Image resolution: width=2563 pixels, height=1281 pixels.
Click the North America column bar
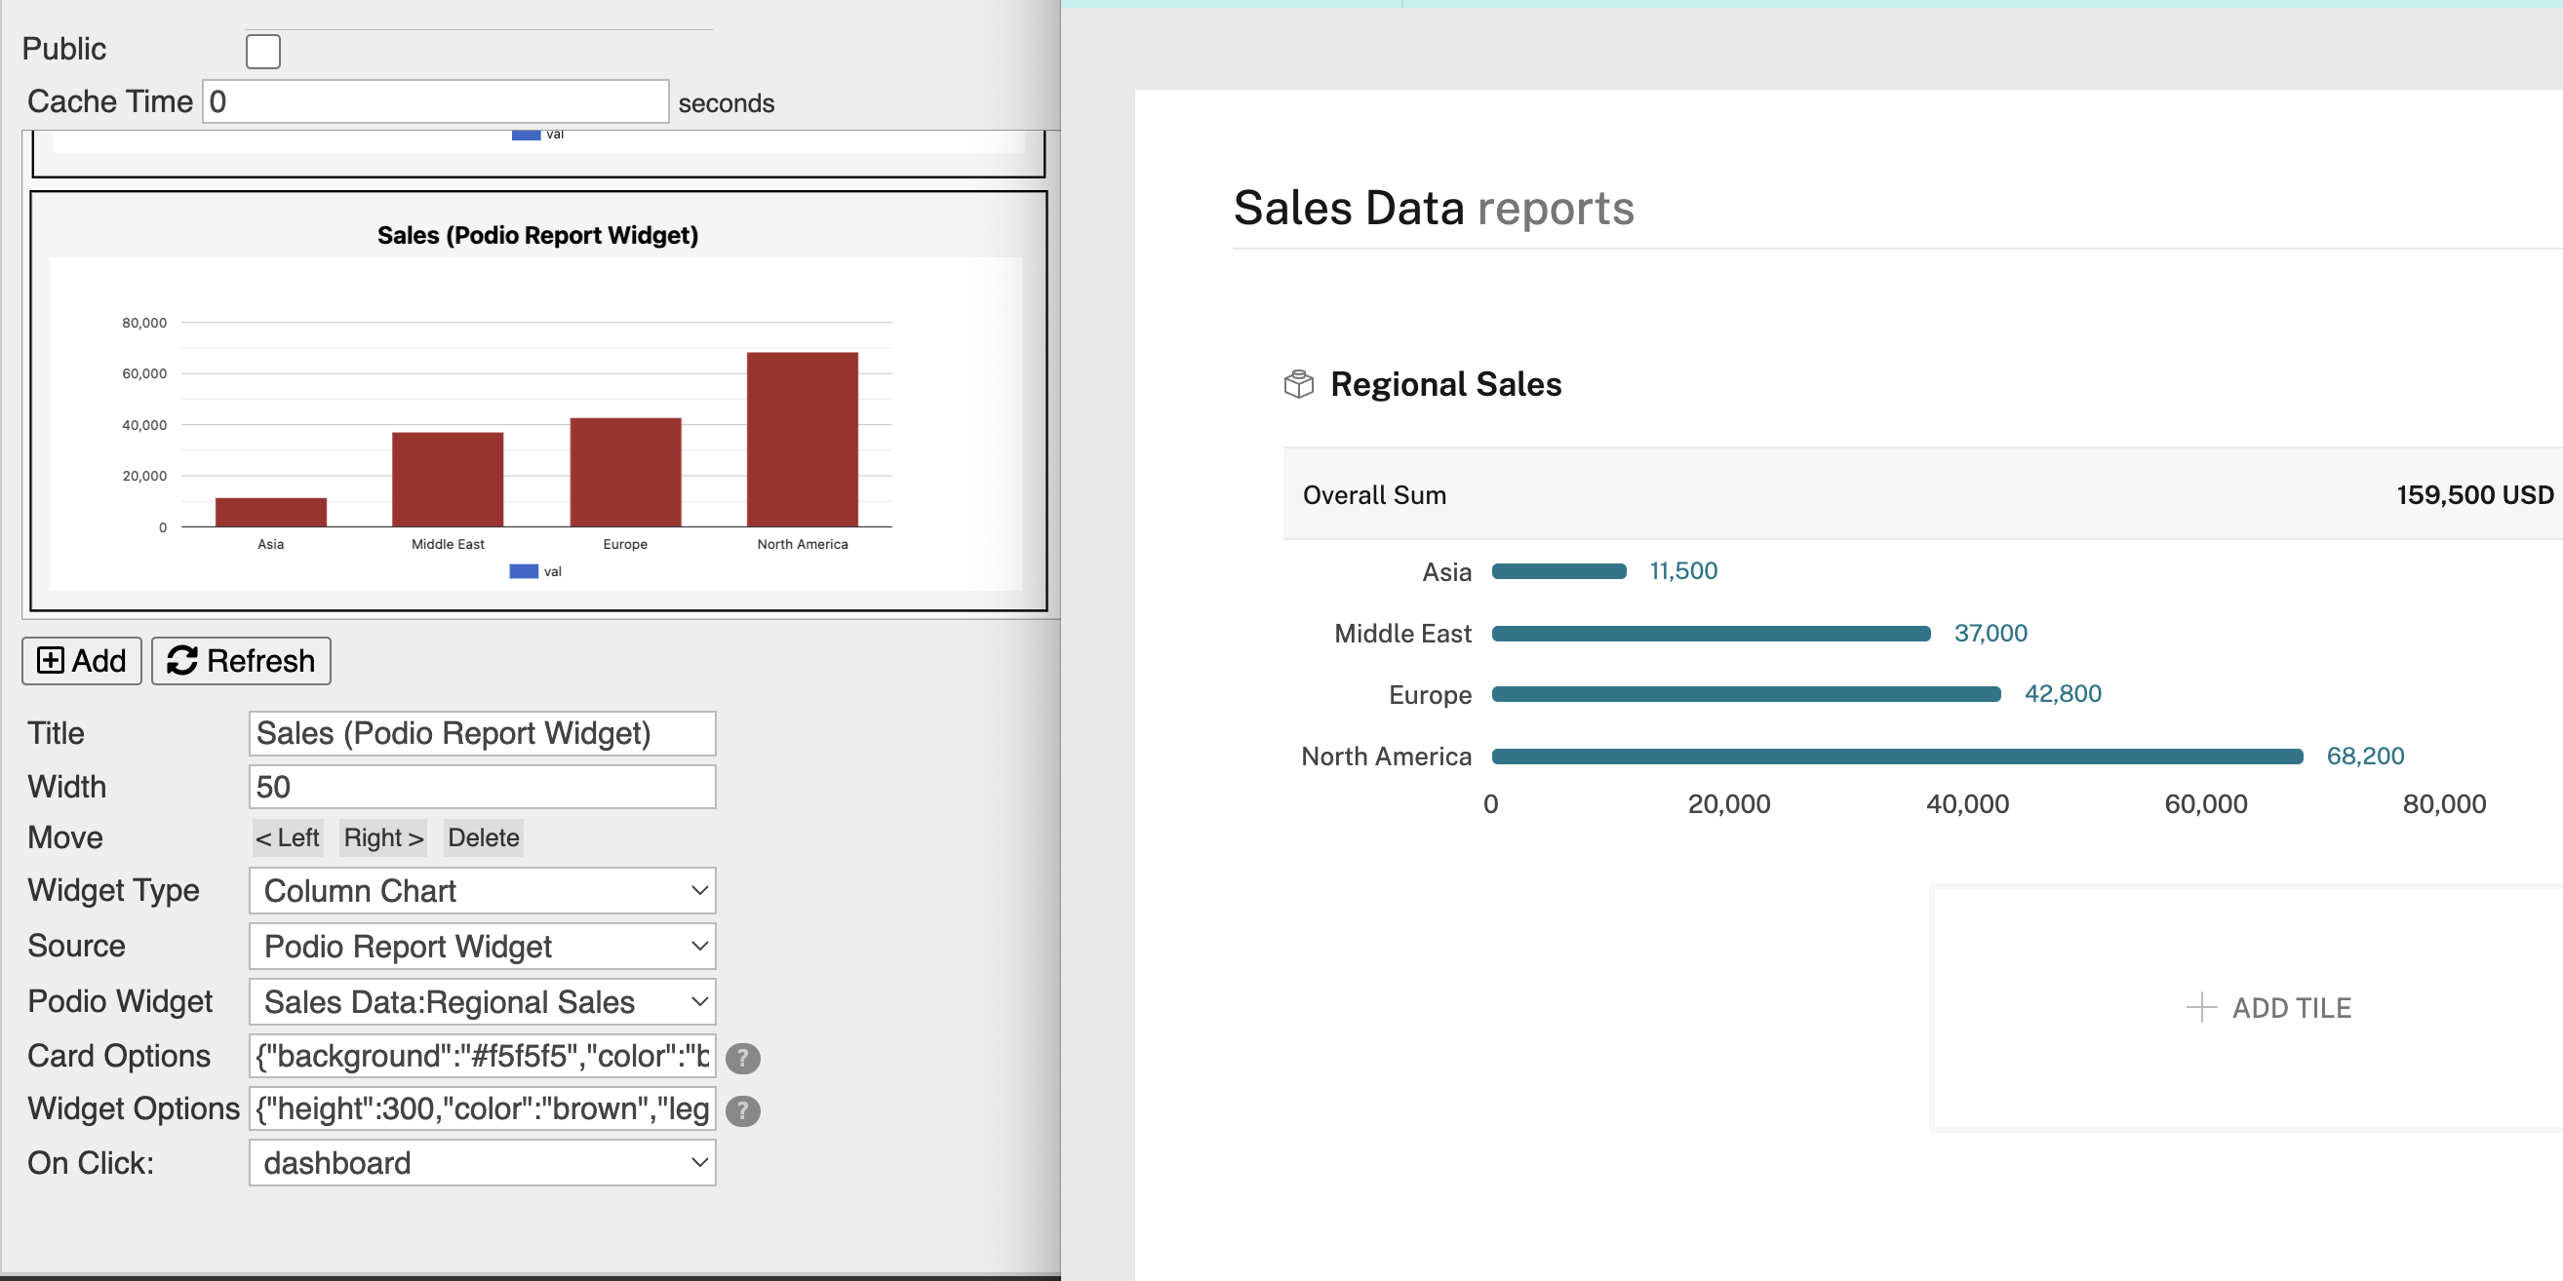[x=802, y=439]
